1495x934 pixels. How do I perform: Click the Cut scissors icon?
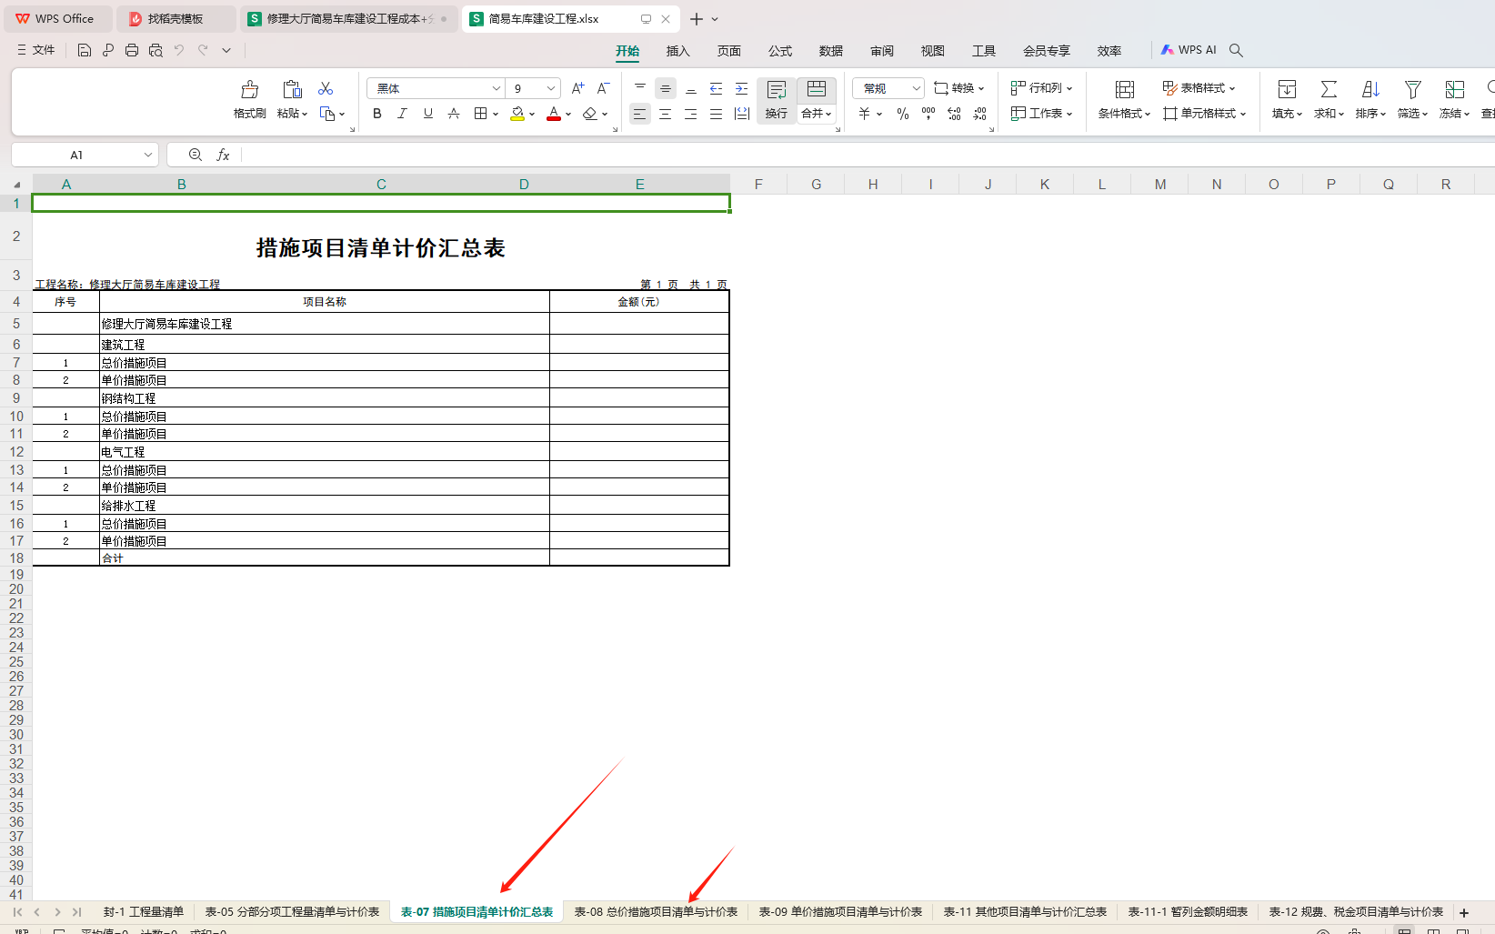click(x=326, y=88)
